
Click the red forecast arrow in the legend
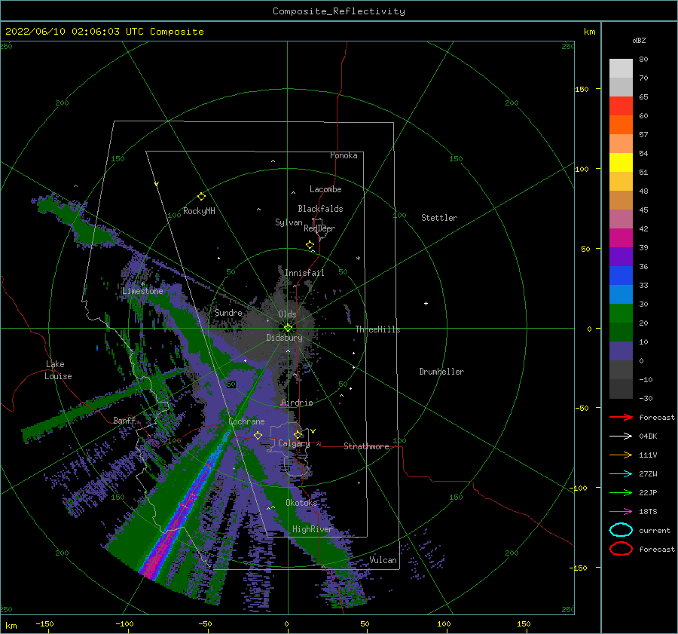(621, 417)
